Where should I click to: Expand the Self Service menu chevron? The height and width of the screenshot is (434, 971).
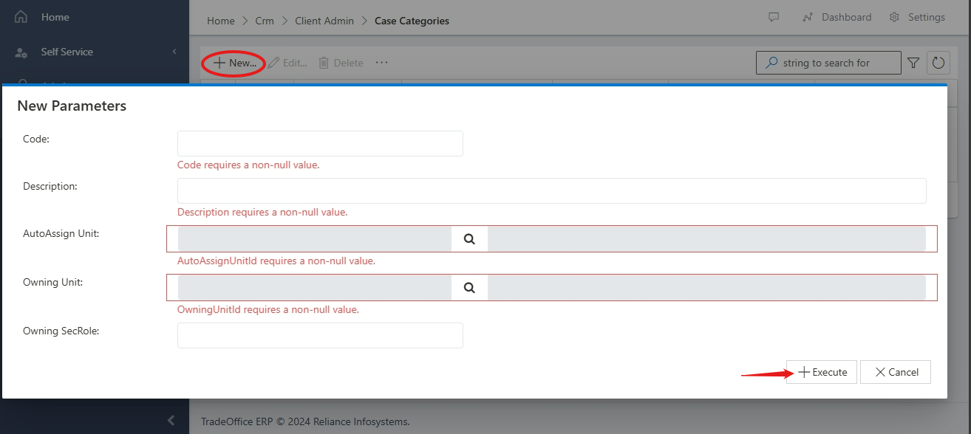(174, 52)
